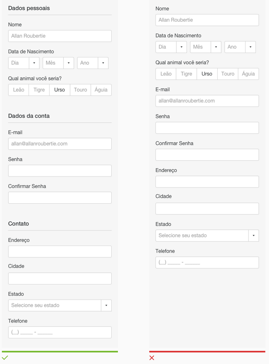This screenshot has width=269, height=364.
Task: Click the Cidade field in the right form
Action: pos(207,209)
